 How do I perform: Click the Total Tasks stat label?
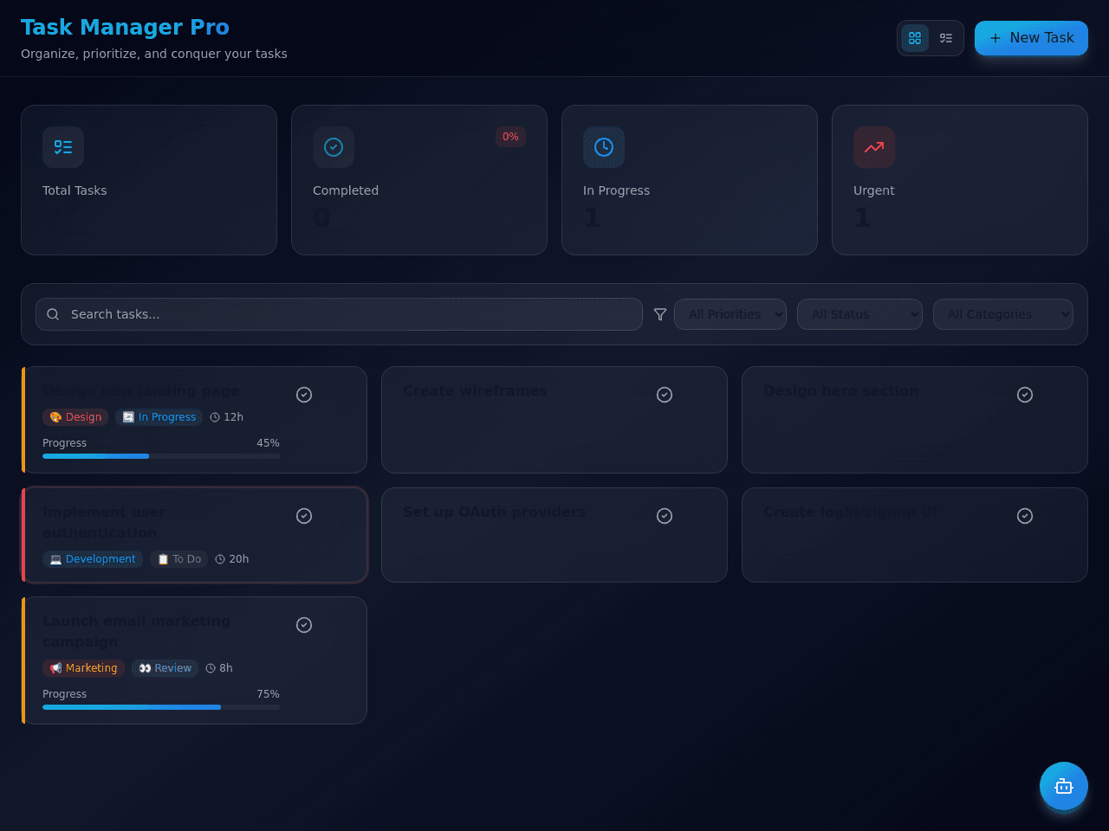point(75,190)
